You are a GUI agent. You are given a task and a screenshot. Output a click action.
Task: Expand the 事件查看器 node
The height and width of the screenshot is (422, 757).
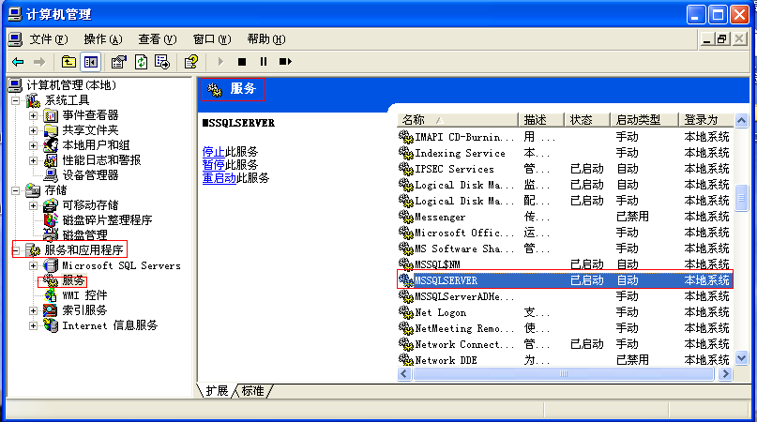33,116
